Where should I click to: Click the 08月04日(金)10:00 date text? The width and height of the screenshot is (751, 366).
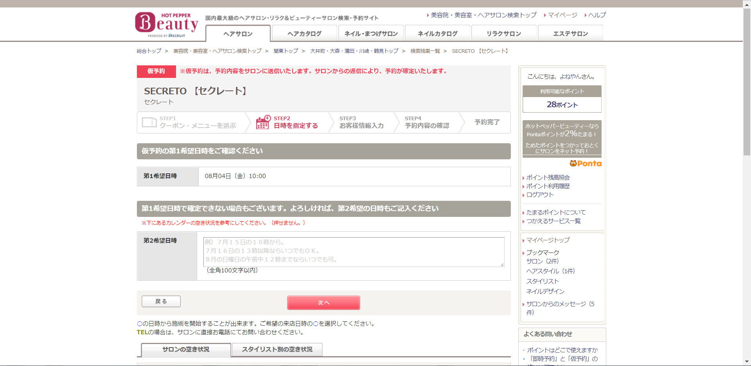235,176
